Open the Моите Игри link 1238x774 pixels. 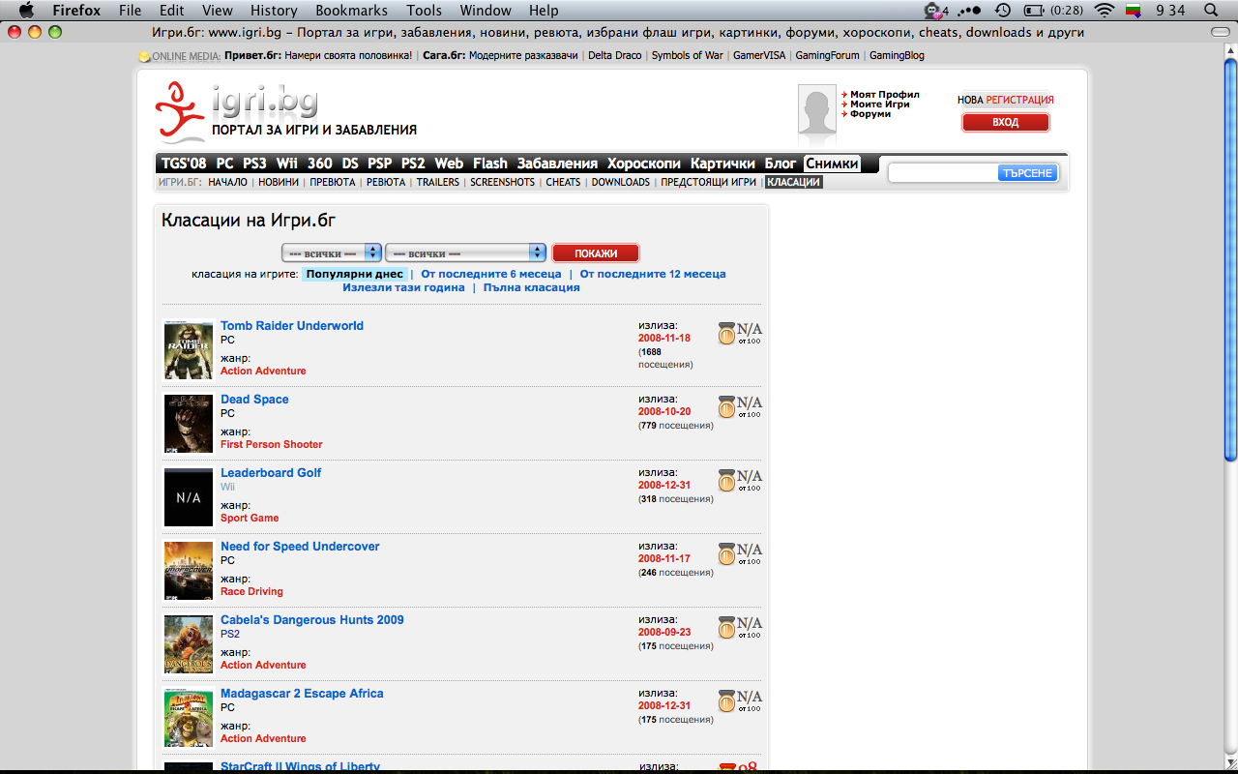pos(880,104)
